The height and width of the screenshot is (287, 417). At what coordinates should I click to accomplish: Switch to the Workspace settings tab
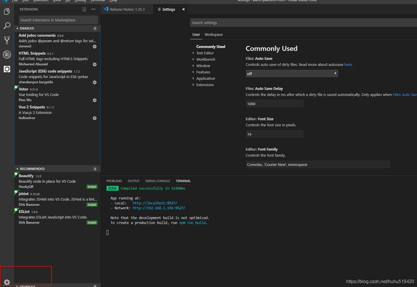click(214, 34)
